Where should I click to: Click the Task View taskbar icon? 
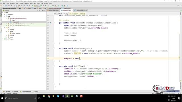(39, 98)
